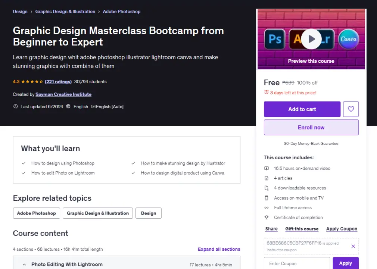Click the coupon code 68BE686C5CBF27F6FF16 text
This screenshot has height=269, width=377.
294,243
